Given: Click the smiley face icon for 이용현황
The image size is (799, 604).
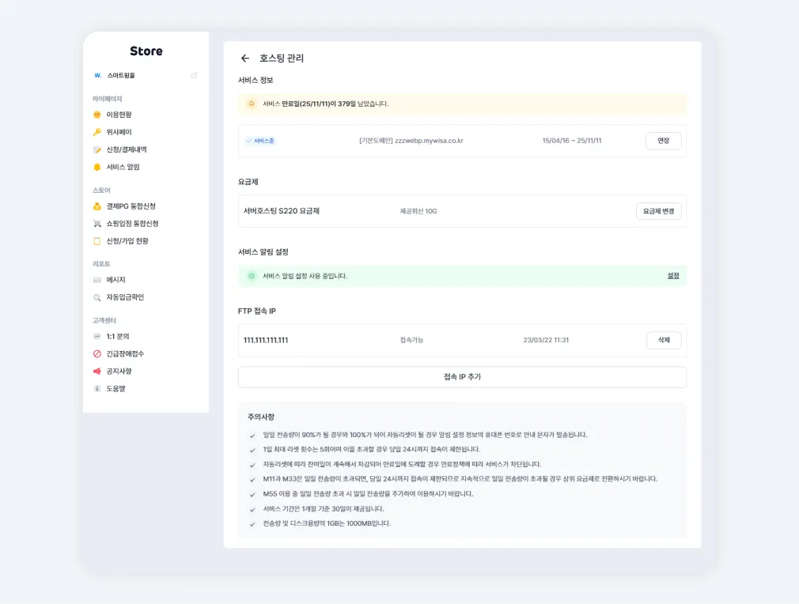Looking at the screenshot, I should point(97,115).
